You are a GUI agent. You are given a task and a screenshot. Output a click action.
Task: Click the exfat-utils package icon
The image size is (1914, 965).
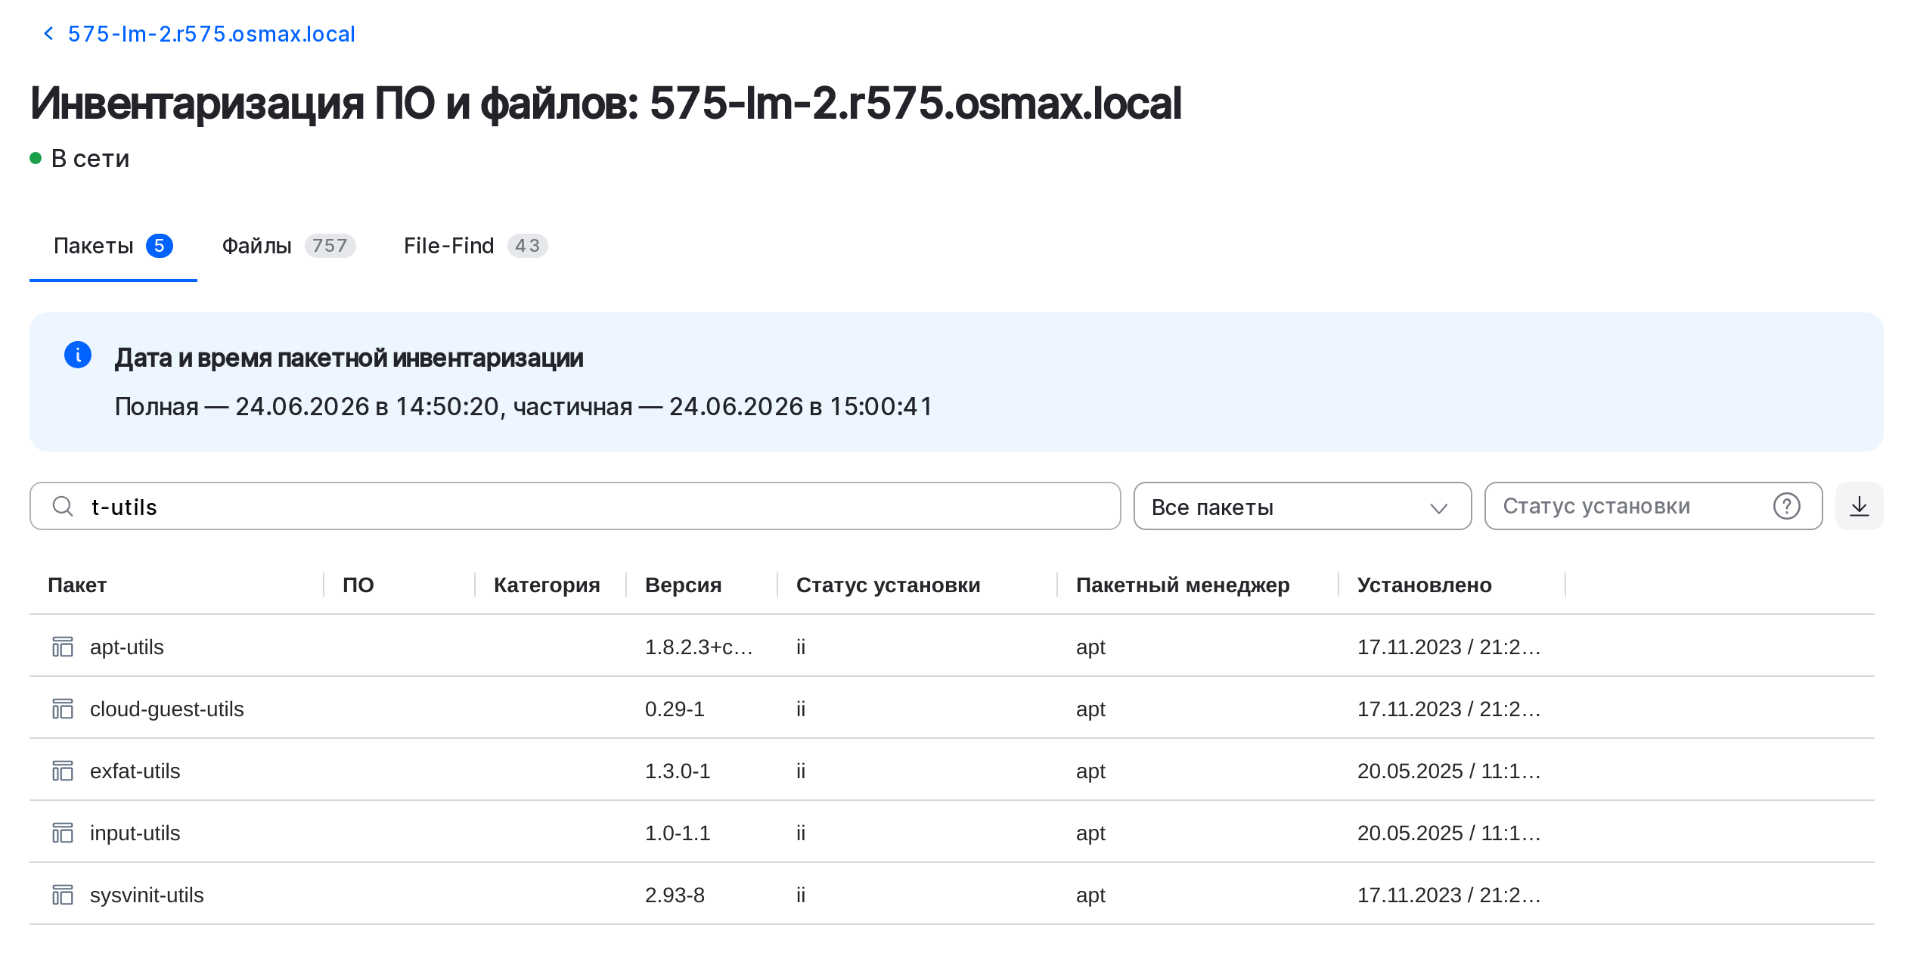tap(62, 771)
